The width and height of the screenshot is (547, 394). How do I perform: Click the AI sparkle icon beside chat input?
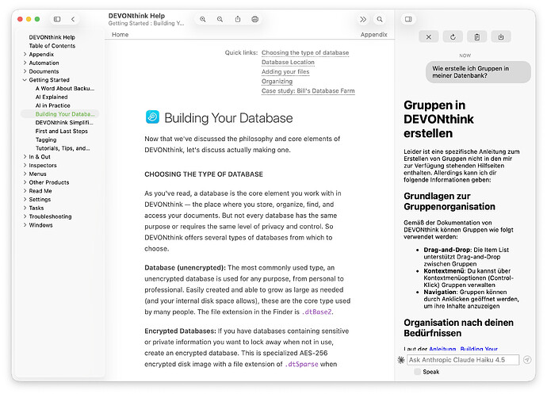[x=401, y=360]
